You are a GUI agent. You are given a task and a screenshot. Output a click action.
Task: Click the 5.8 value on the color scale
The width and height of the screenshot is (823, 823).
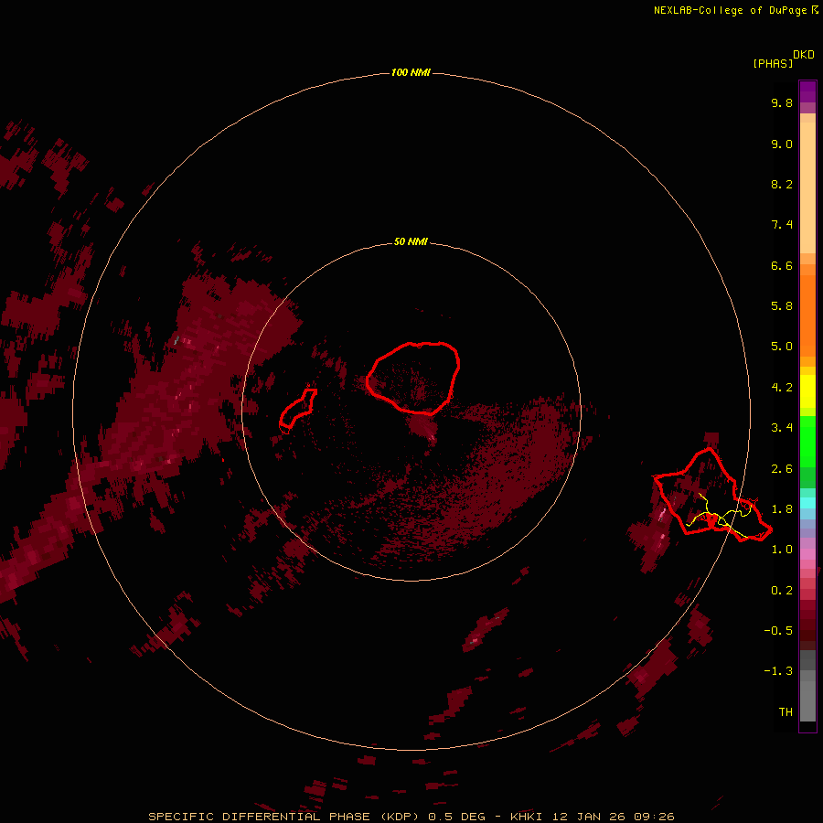pyautogui.click(x=782, y=306)
